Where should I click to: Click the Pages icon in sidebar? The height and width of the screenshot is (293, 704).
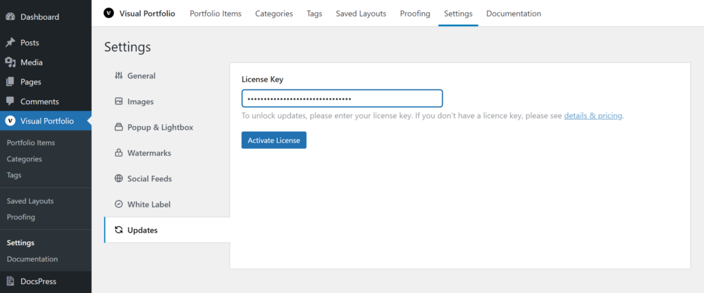tap(10, 82)
